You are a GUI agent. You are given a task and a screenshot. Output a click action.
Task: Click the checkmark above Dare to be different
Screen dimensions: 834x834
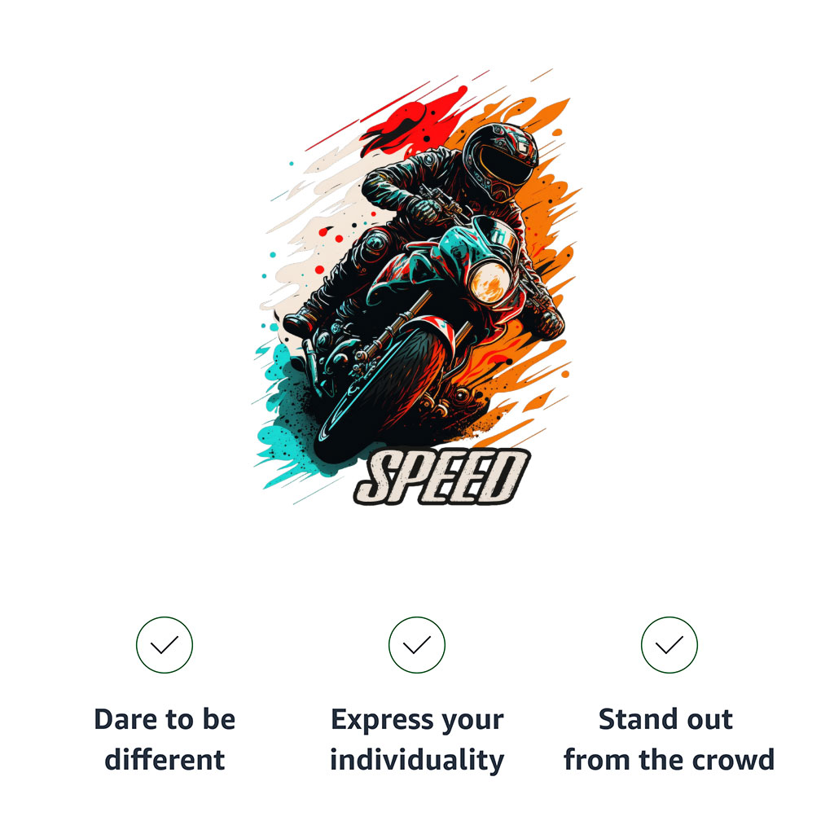165,645
